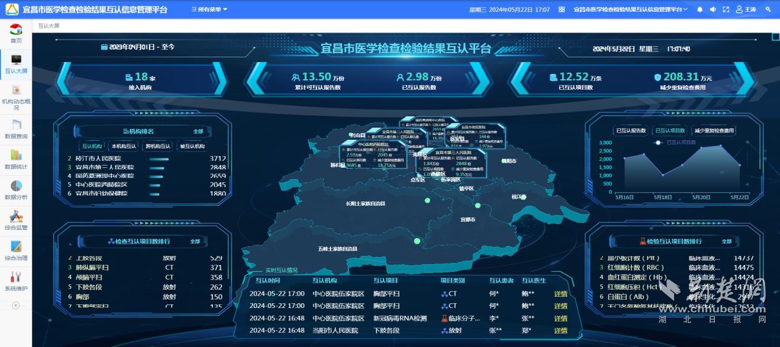Click 详情 link for first record

(560, 294)
